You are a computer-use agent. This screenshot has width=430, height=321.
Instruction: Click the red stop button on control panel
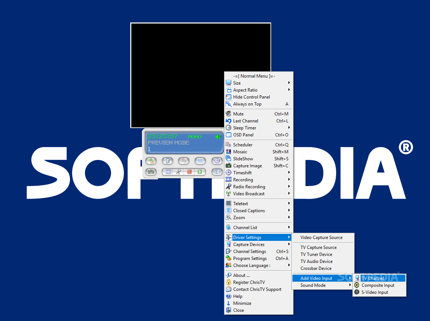189,172
